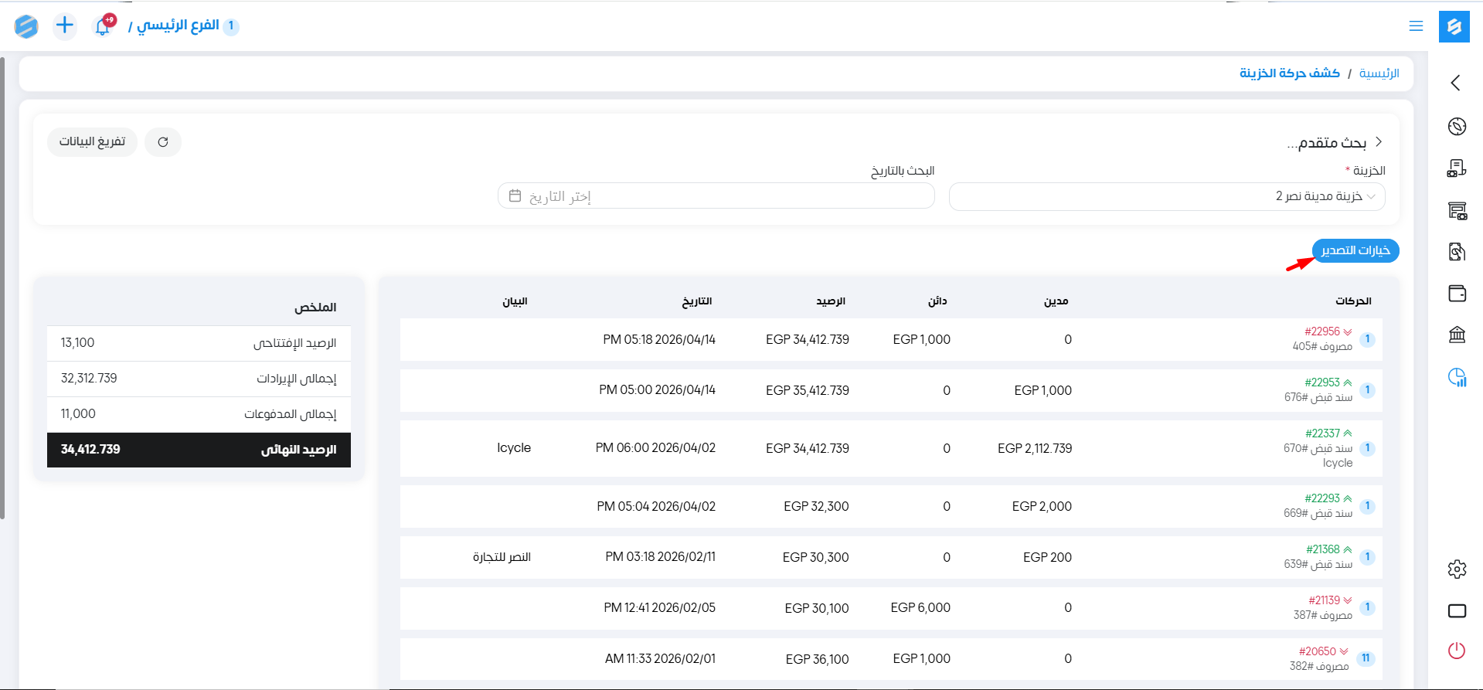
Task: Click the notifications bell icon
Action: (102, 26)
